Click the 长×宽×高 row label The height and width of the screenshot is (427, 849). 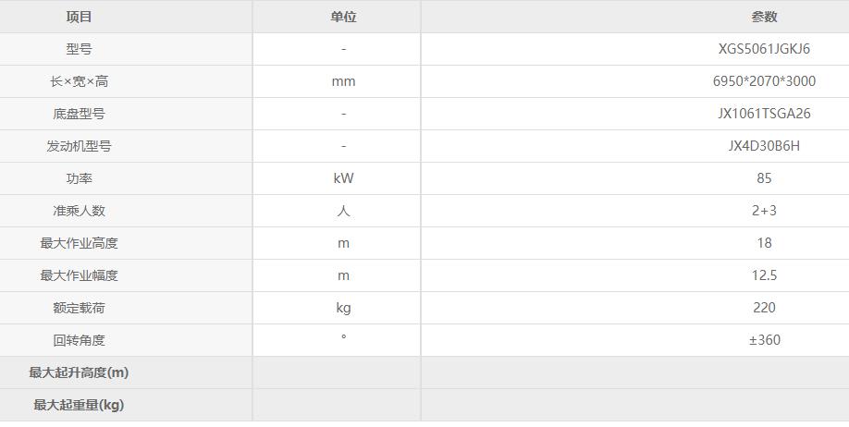click(x=80, y=81)
